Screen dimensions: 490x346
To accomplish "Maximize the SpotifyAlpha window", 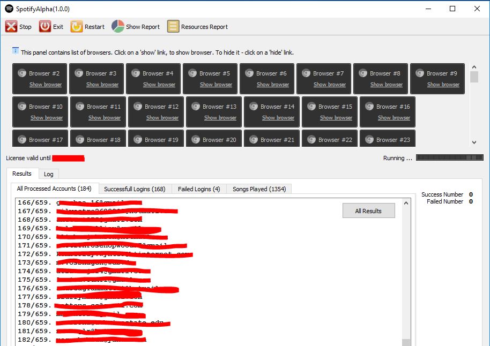I will pyautogui.click(x=452, y=9).
